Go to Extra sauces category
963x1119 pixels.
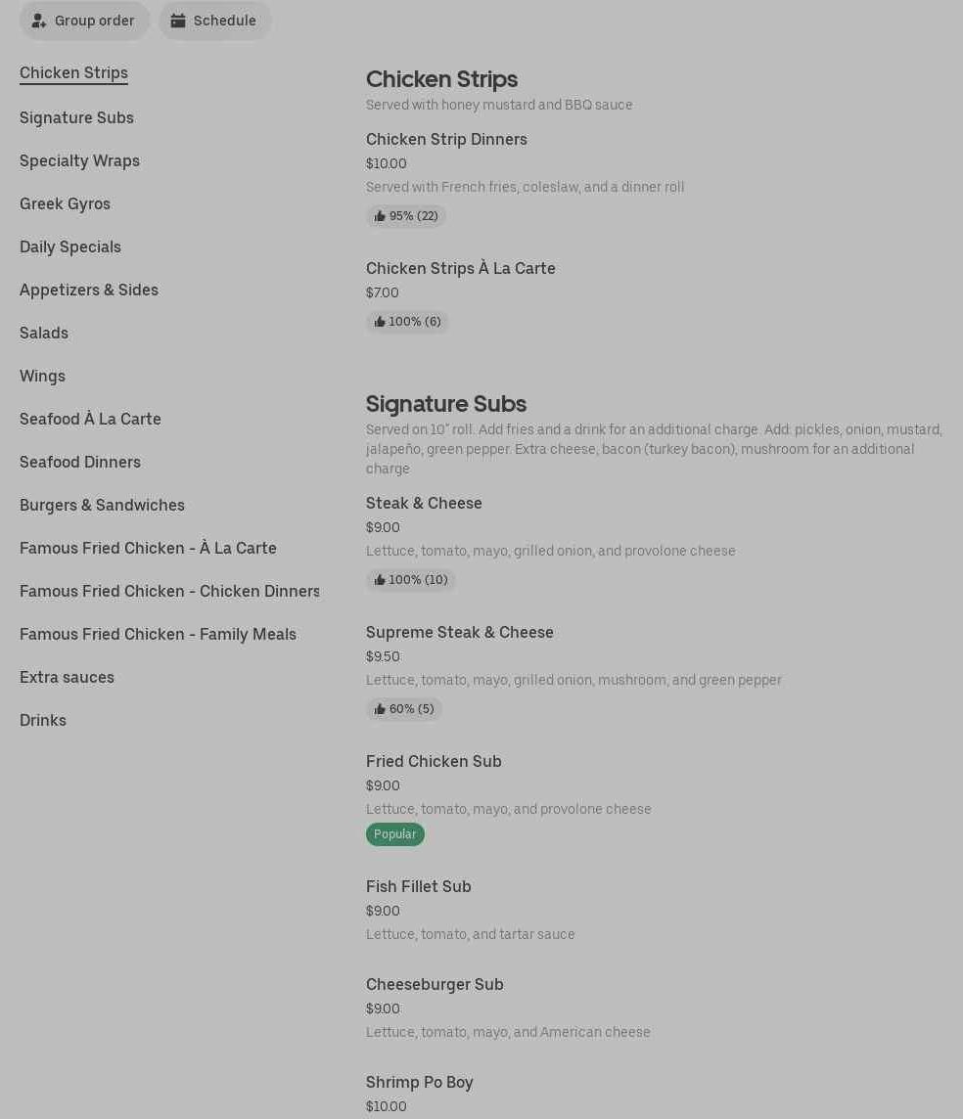coord(67,677)
